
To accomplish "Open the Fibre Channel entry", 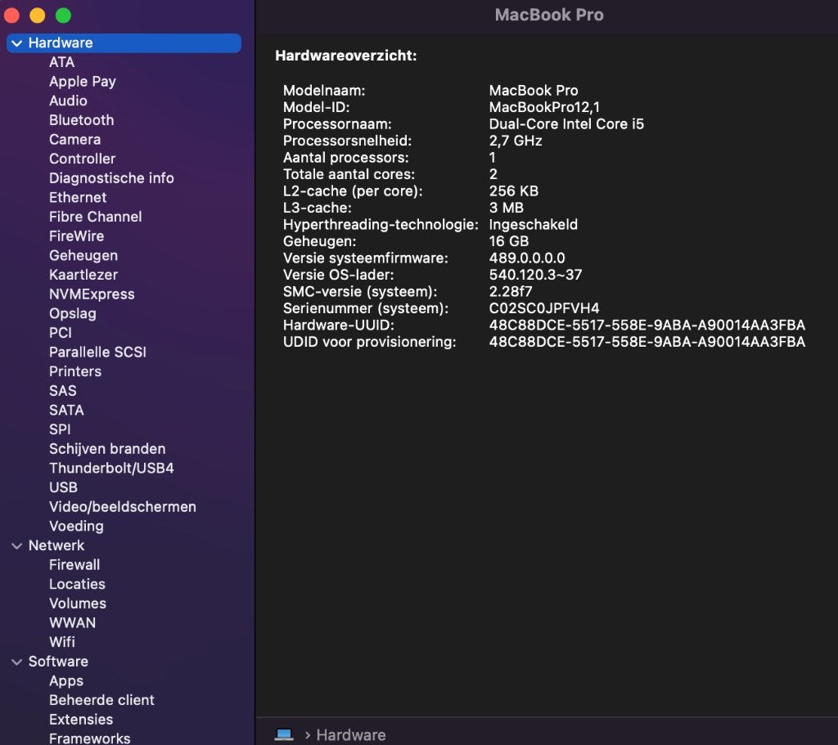I will coord(95,217).
